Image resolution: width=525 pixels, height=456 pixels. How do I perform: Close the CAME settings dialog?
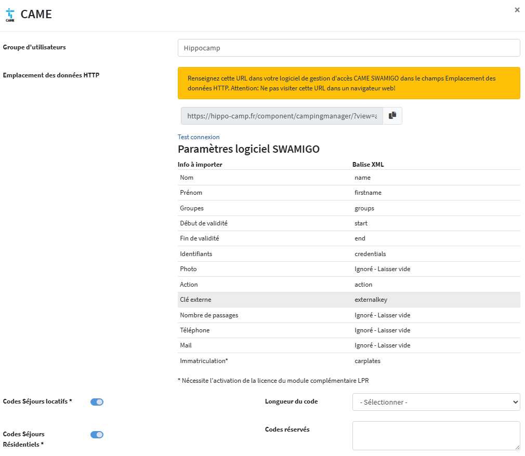pyautogui.click(x=517, y=10)
